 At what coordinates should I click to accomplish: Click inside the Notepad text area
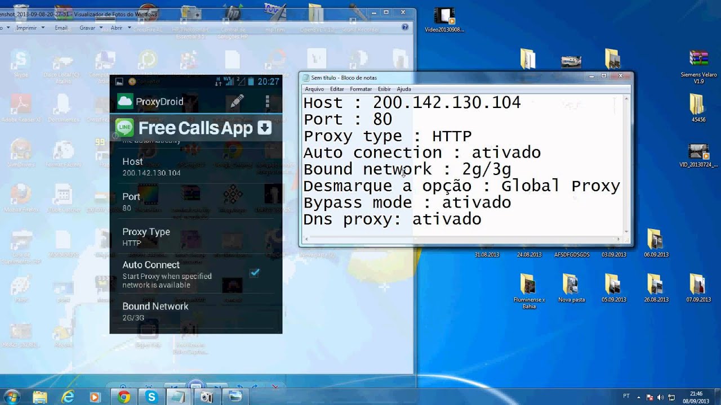tap(462, 163)
